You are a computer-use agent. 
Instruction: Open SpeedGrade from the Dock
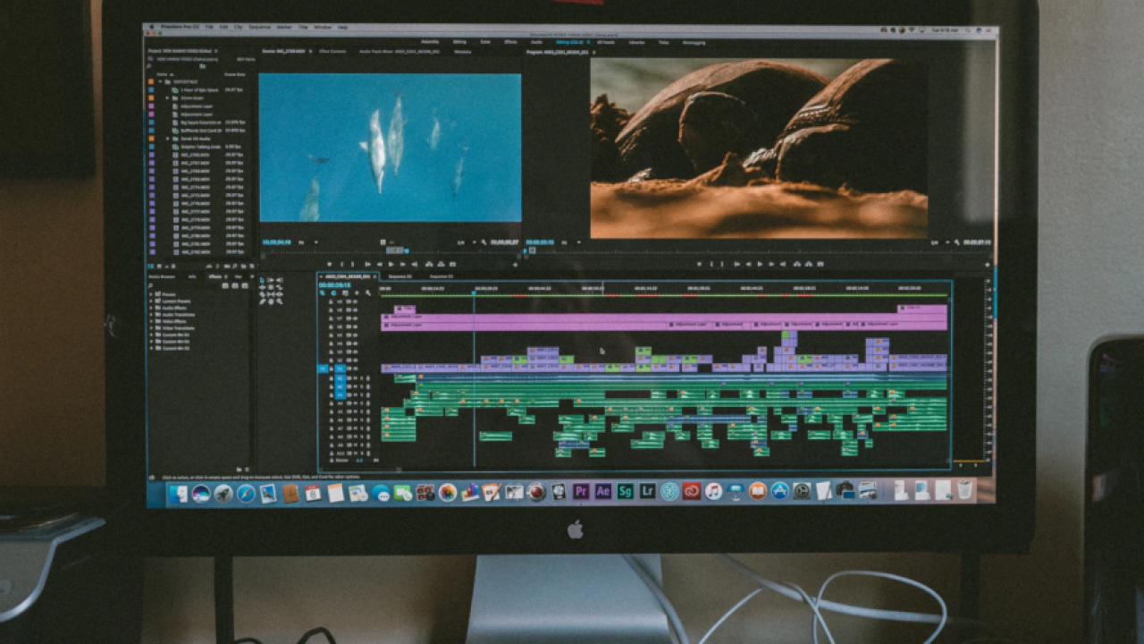[626, 491]
